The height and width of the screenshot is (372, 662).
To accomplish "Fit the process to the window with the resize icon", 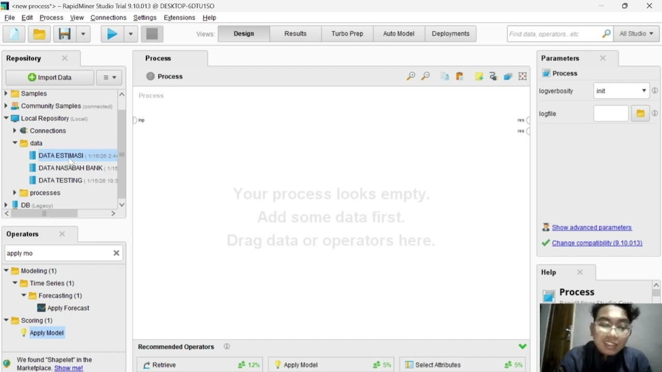I will click(x=522, y=76).
